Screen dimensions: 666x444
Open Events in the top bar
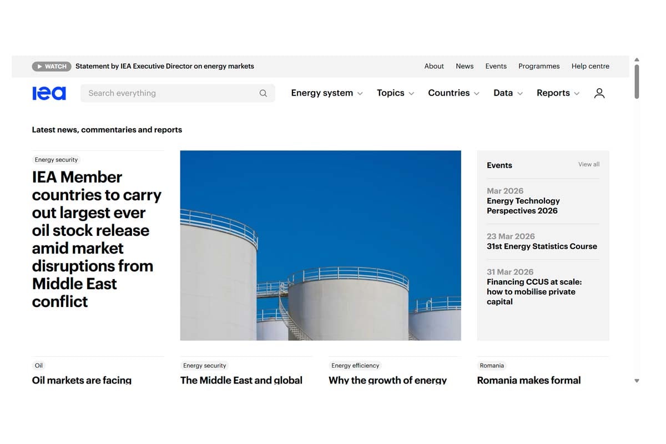(496, 66)
